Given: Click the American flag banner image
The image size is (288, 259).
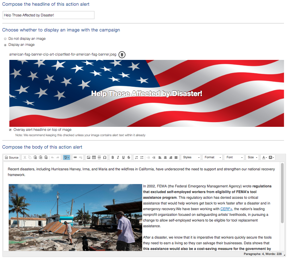Looking at the screenshot, I should coord(147,93).
